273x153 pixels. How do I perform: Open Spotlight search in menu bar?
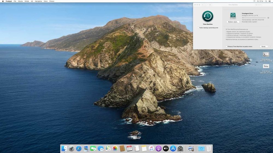[x=266, y=1]
